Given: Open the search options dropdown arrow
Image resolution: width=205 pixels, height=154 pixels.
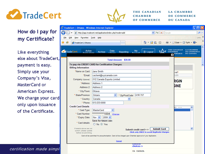Looking at the screenshot, I should coord(202,33).
